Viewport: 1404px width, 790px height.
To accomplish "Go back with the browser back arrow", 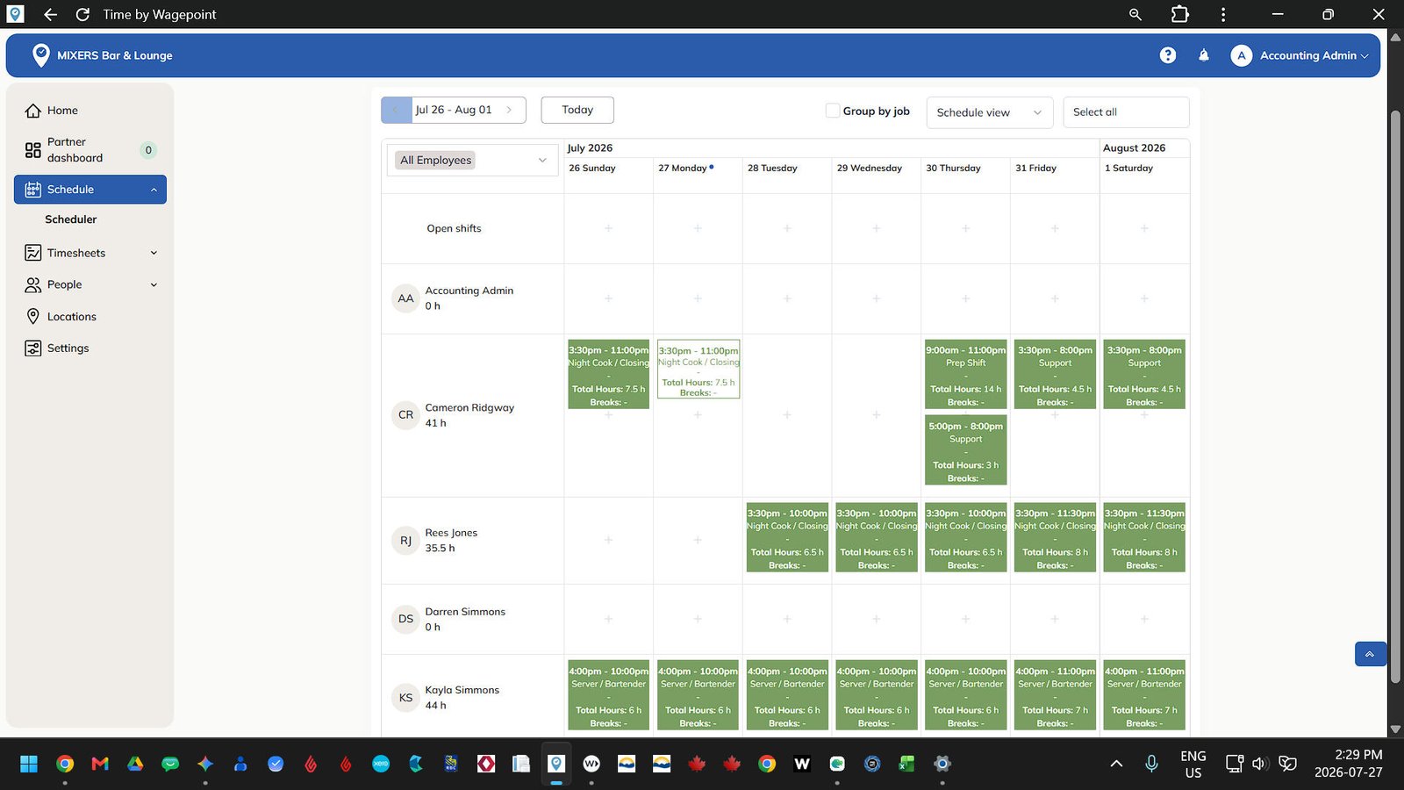I will pos(50,14).
